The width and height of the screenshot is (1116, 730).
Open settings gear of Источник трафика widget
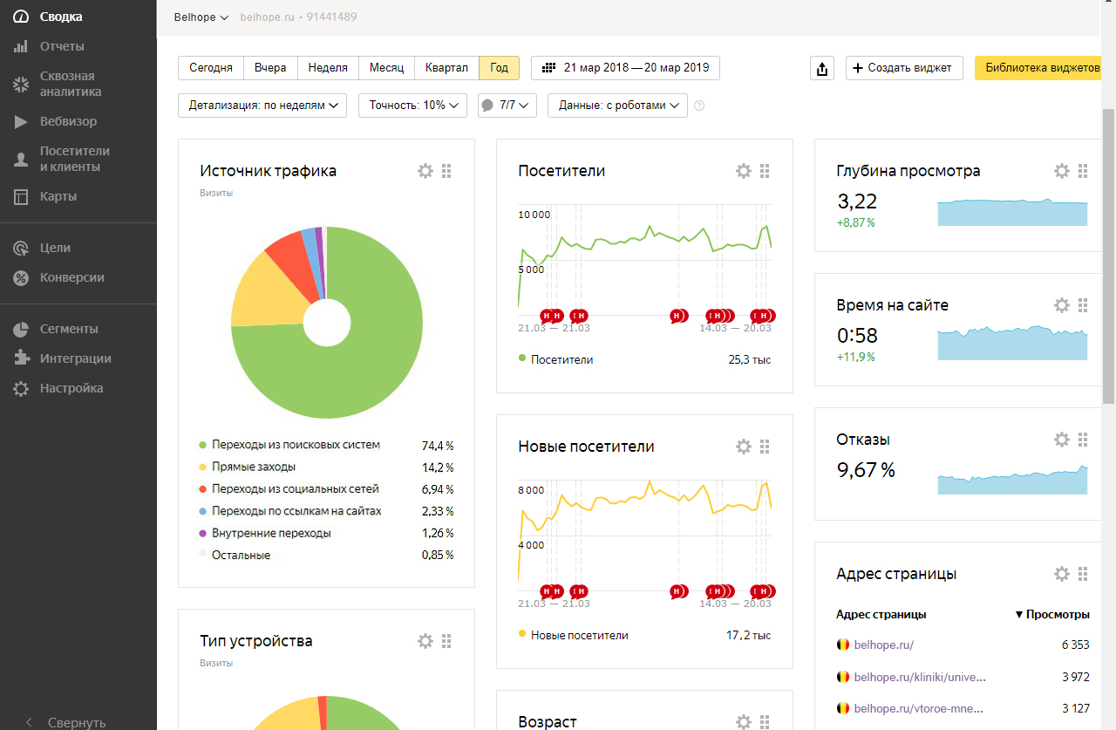point(425,171)
